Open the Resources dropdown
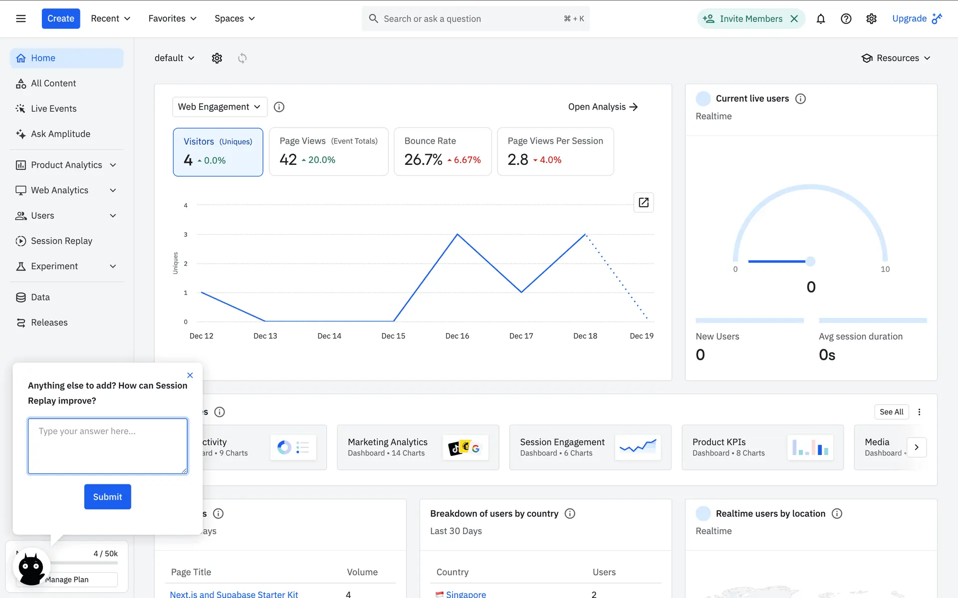Image resolution: width=958 pixels, height=598 pixels. pos(896,58)
